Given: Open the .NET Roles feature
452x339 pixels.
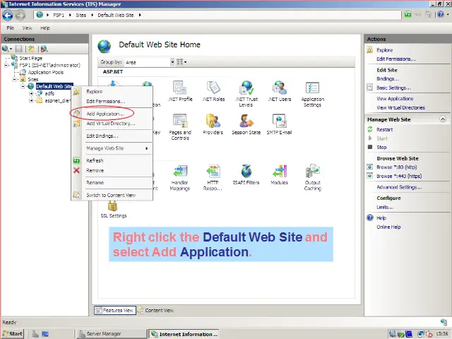Looking at the screenshot, I should click(x=213, y=91).
